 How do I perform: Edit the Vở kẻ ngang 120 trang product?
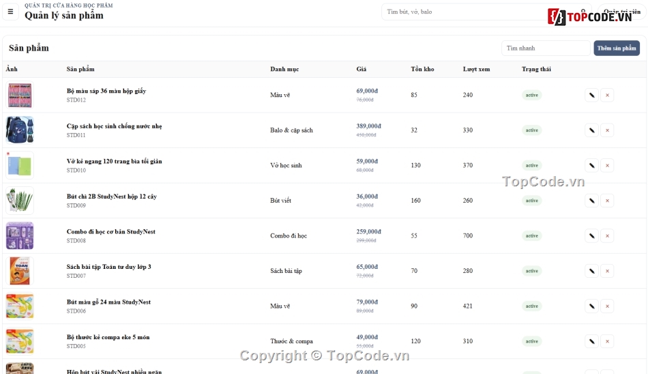coord(592,165)
